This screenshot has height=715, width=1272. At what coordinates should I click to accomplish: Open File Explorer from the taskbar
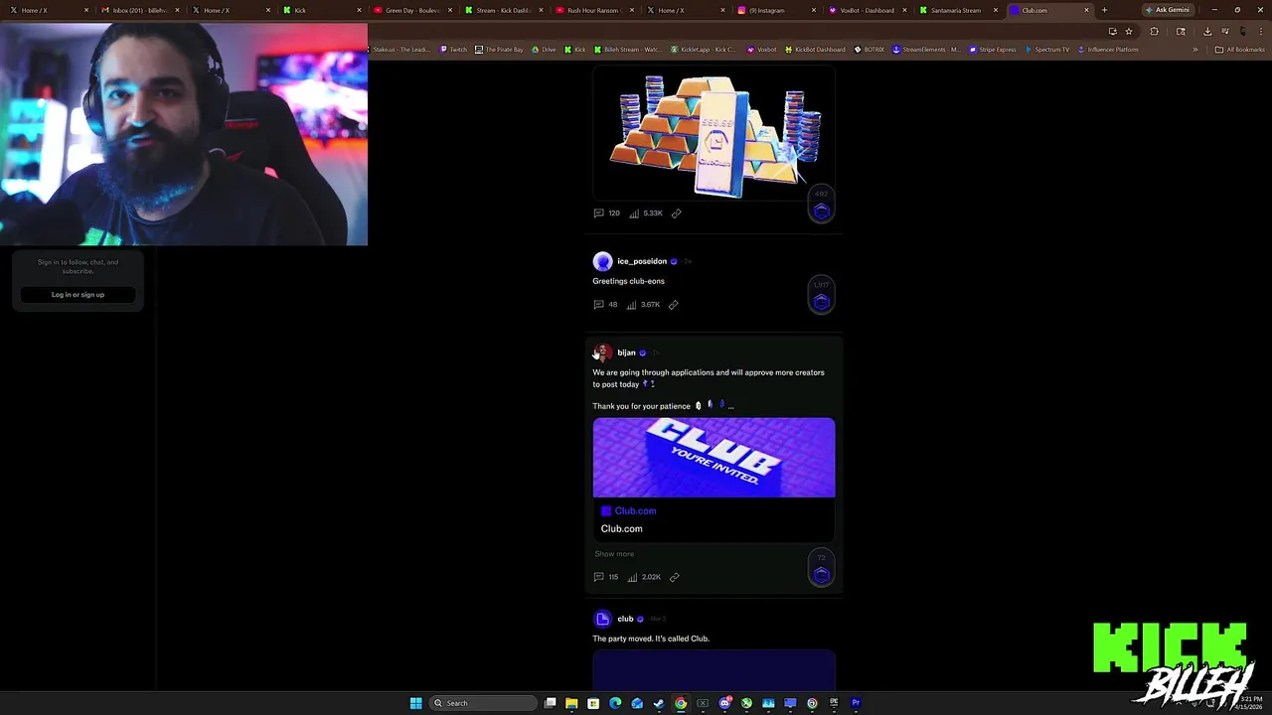(x=571, y=703)
